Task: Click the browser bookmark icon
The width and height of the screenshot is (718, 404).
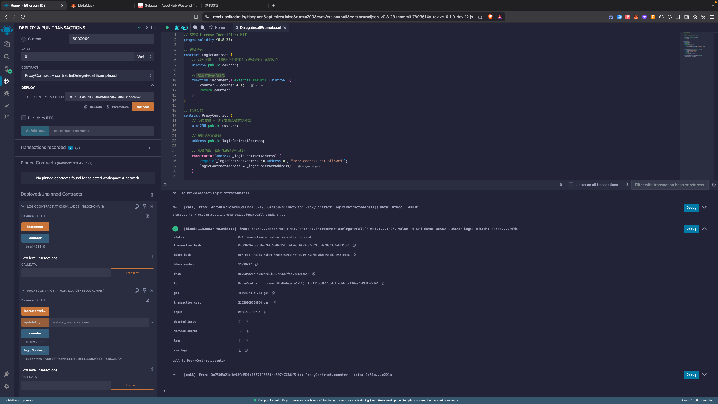Action: [196, 17]
